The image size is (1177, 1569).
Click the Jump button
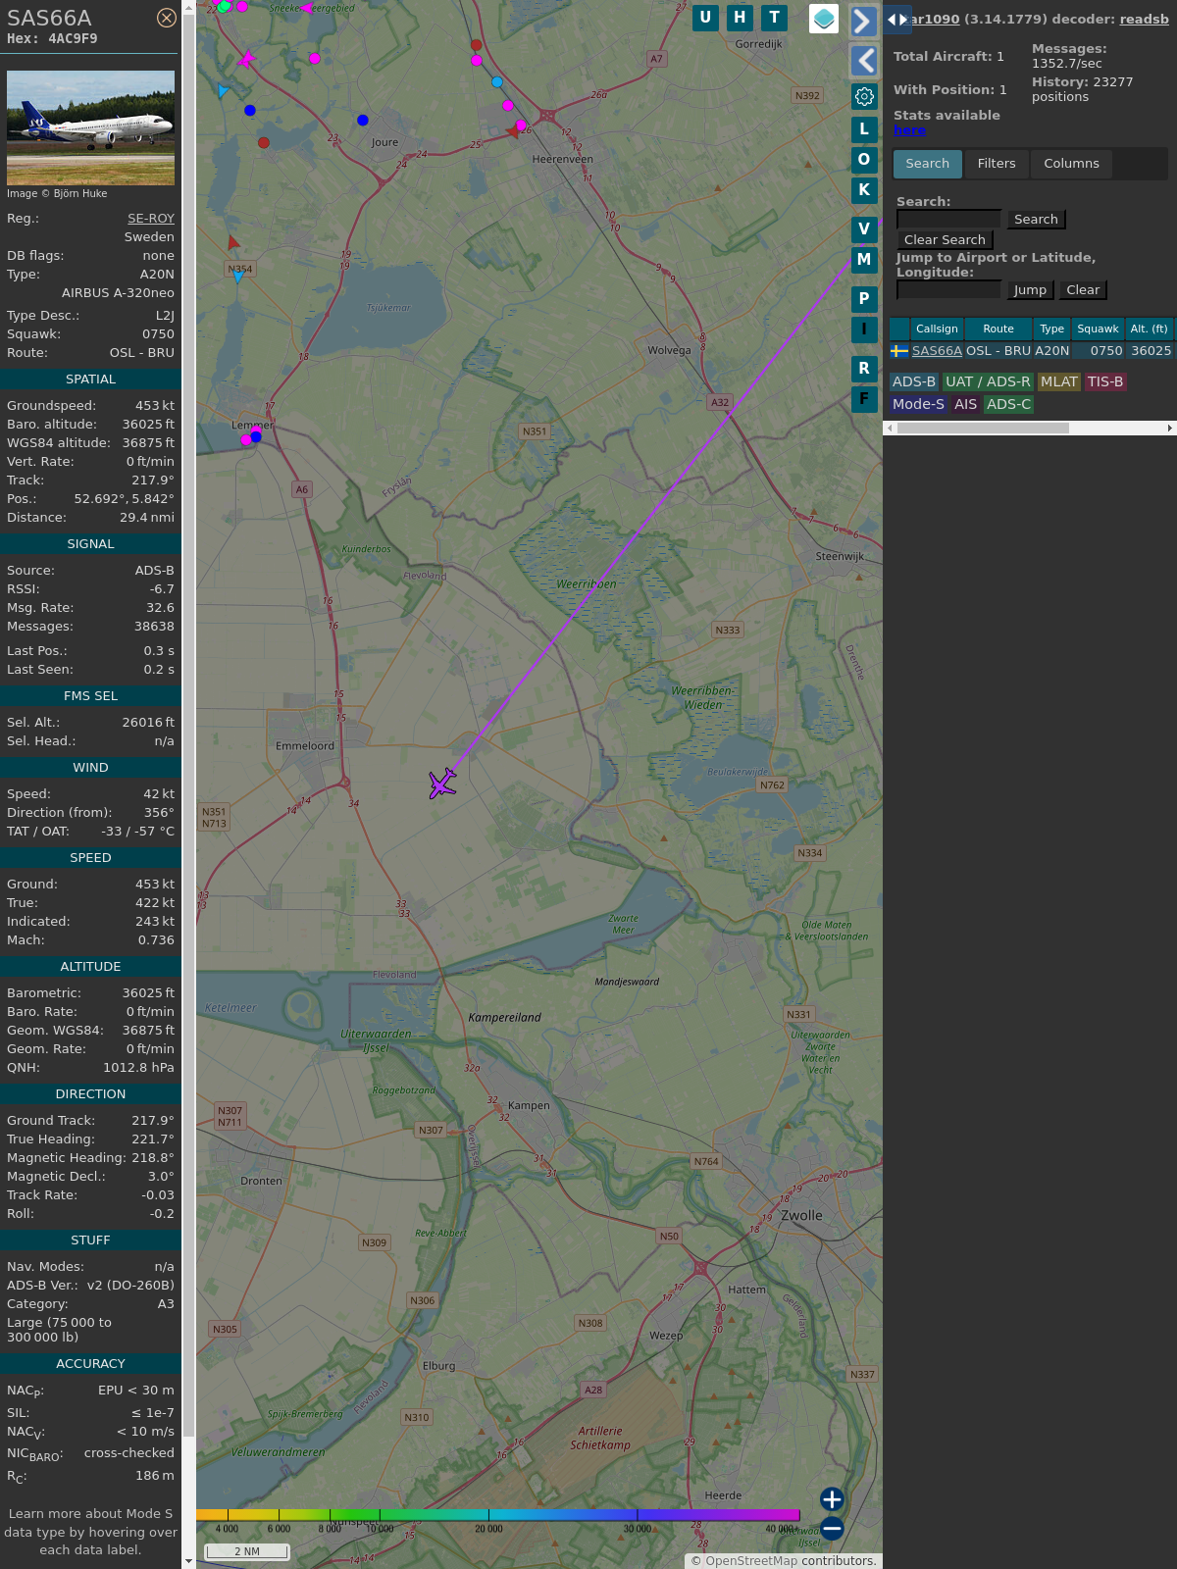pyautogui.click(x=1030, y=290)
